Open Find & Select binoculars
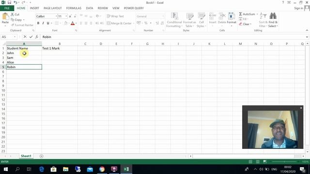Screen dimensions: 310x174 [273, 20]
